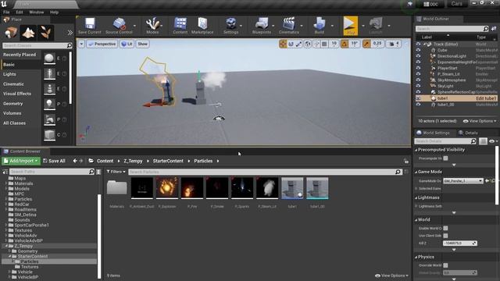
Task: Click the Build toolbar icon
Action: pyautogui.click(x=320, y=26)
